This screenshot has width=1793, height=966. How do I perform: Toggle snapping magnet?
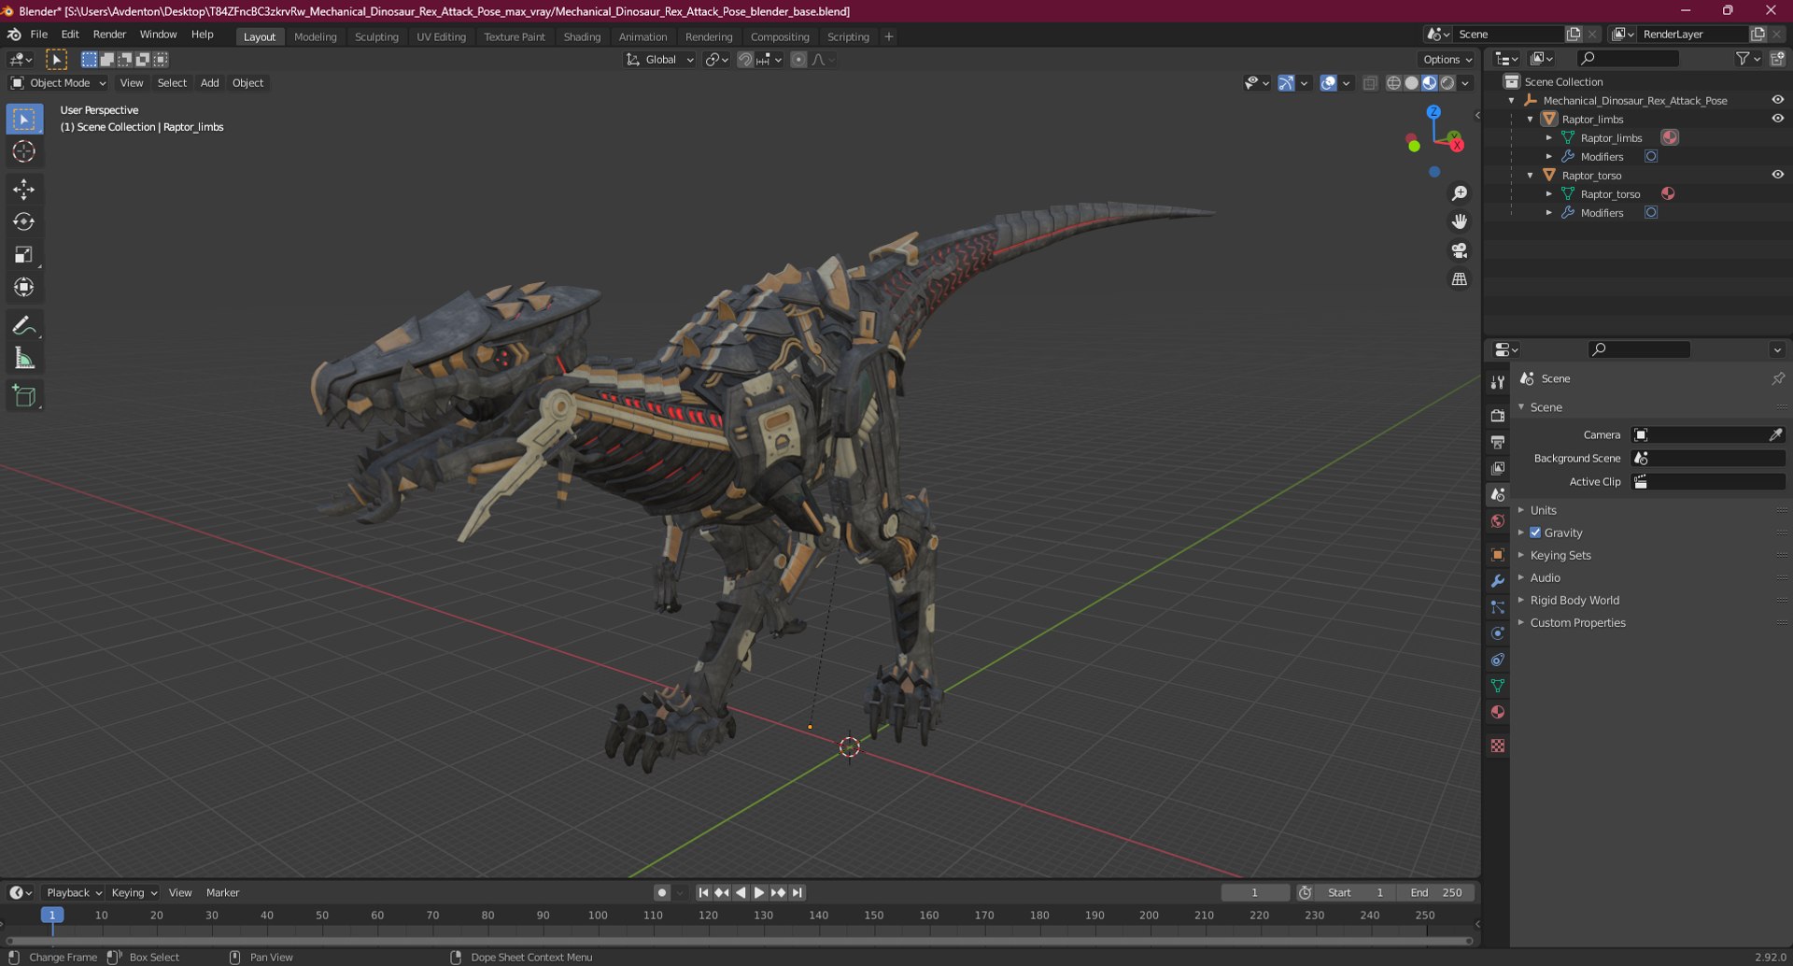coord(744,60)
